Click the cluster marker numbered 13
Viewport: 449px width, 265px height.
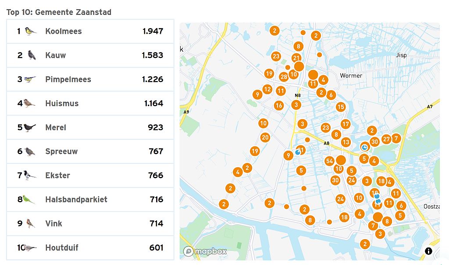point(346,142)
